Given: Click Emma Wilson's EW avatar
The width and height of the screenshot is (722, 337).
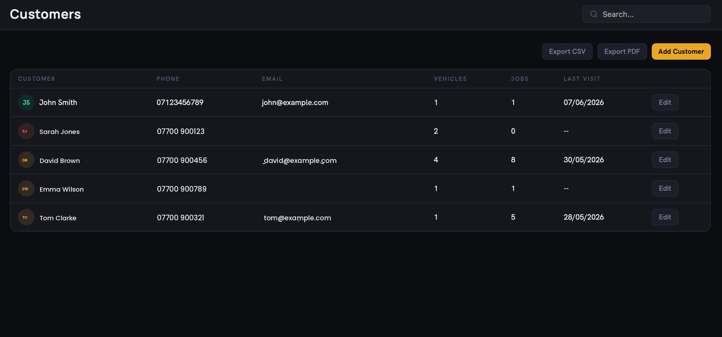Looking at the screenshot, I should 26,188.
